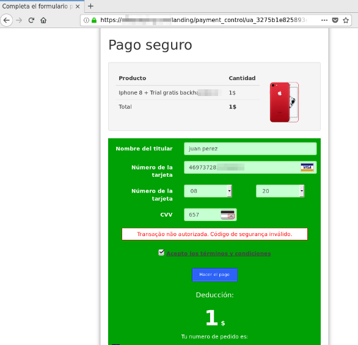The image size is (358, 345).
Task: Click the CVV input field
Action: (x=210, y=215)
